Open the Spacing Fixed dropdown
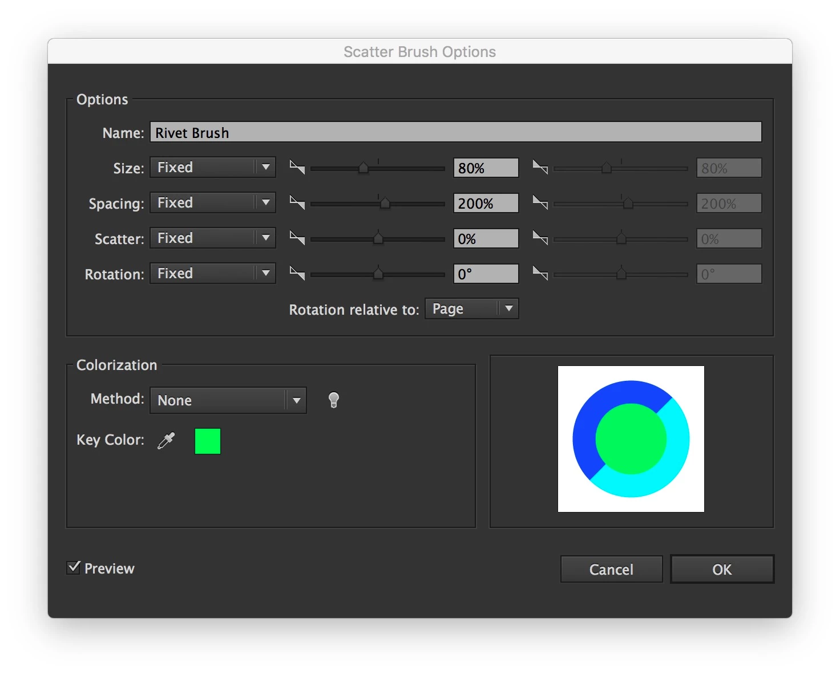Viewport: 840px width, 675px height. [x=213, y=203]
